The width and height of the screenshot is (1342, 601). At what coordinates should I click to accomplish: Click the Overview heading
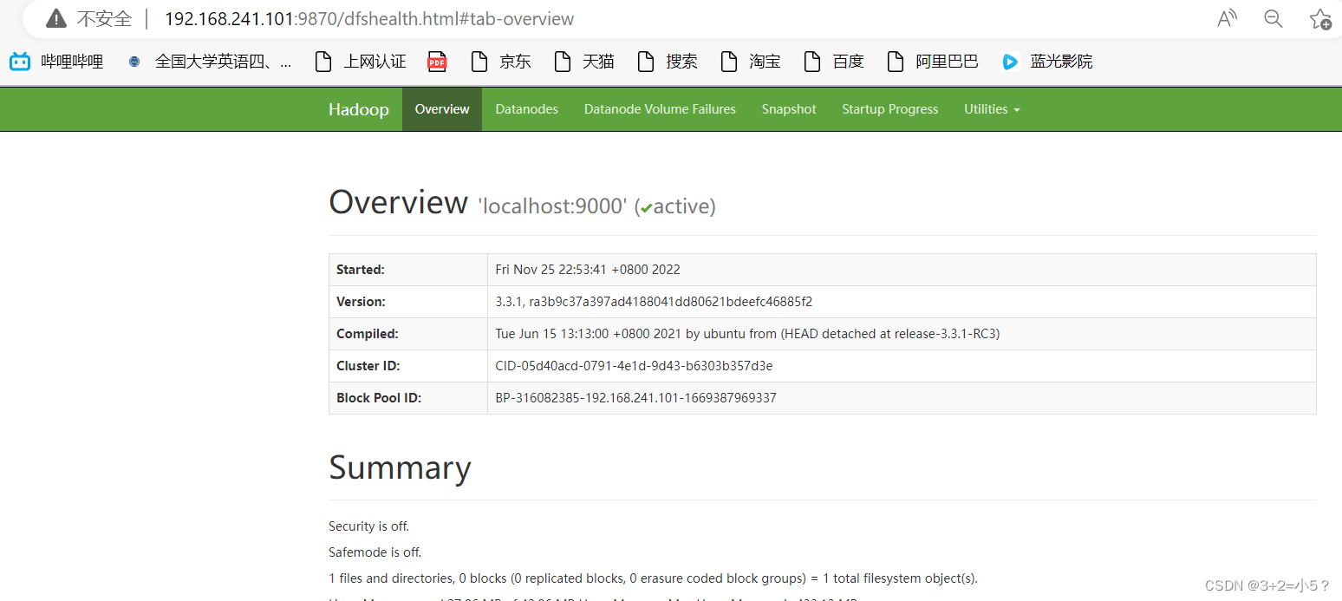pyautogui.click(x=398, y=202)
